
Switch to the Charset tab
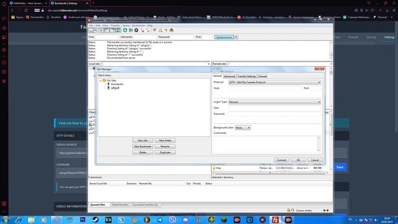pos(262,76)
